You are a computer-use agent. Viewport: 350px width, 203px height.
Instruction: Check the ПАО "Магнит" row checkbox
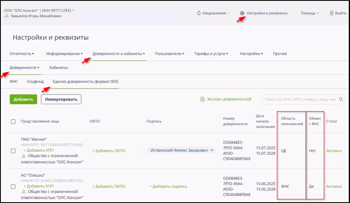click(x=13, y=150)
